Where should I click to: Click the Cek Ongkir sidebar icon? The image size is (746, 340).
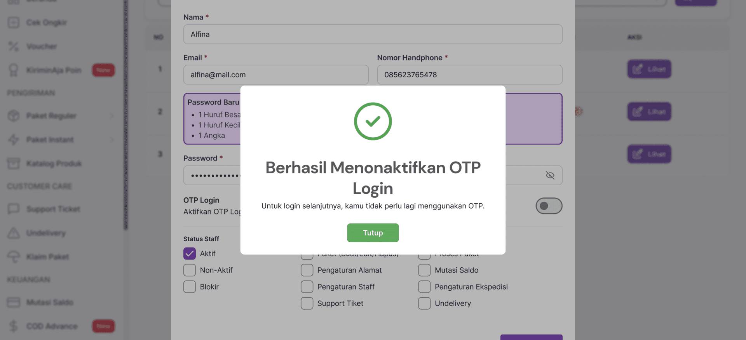tap(14, 23)
